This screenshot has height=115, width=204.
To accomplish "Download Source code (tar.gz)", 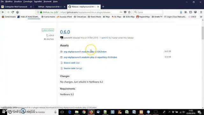I will click(x=73, y=68).
